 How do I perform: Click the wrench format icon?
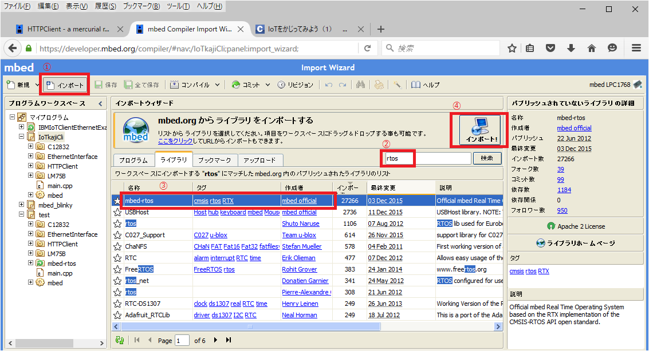397,85
